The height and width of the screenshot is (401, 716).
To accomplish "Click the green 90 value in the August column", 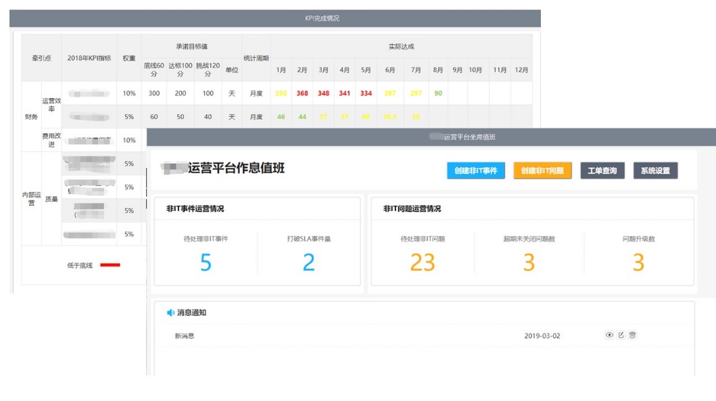I will 438,93.
